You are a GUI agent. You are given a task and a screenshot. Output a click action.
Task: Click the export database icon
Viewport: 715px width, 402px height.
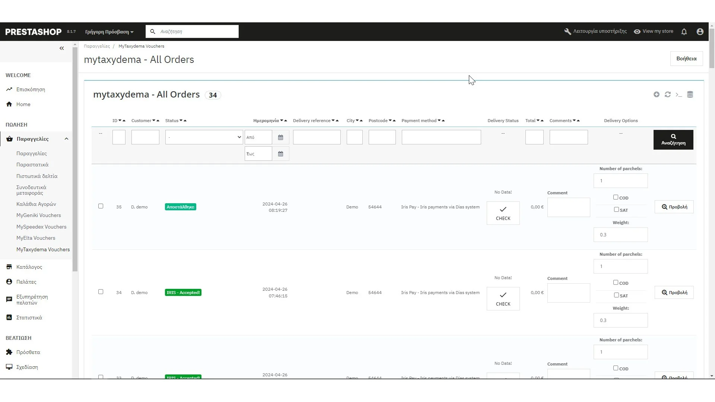(x=690, y=95)
